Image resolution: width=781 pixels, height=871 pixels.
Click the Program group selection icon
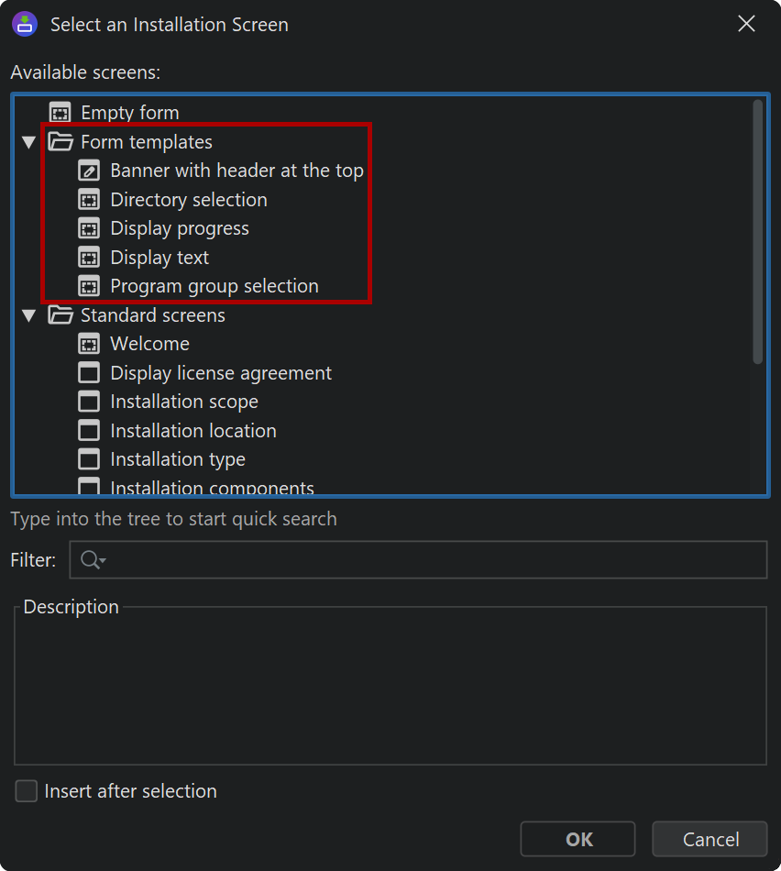[89, 286]
